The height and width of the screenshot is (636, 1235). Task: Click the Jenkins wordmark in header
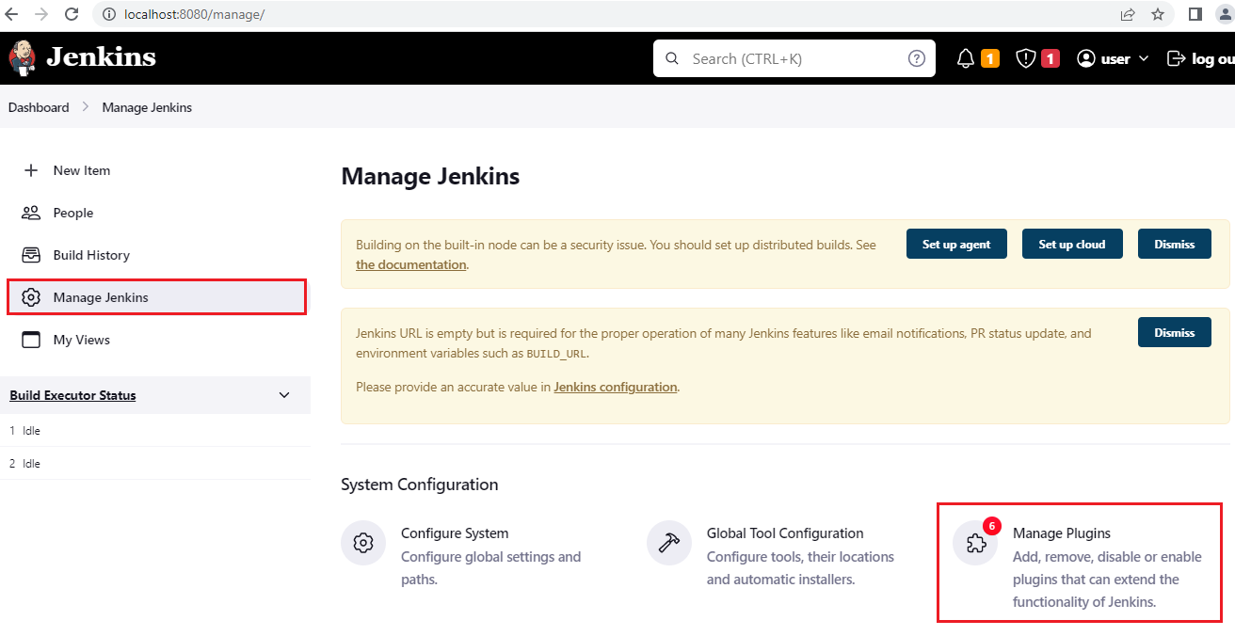(x=101, y=57)
